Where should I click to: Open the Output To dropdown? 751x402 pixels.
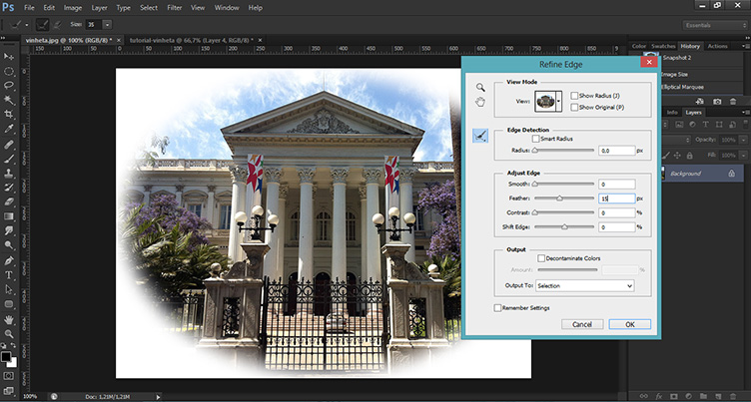tap(584, 285)
